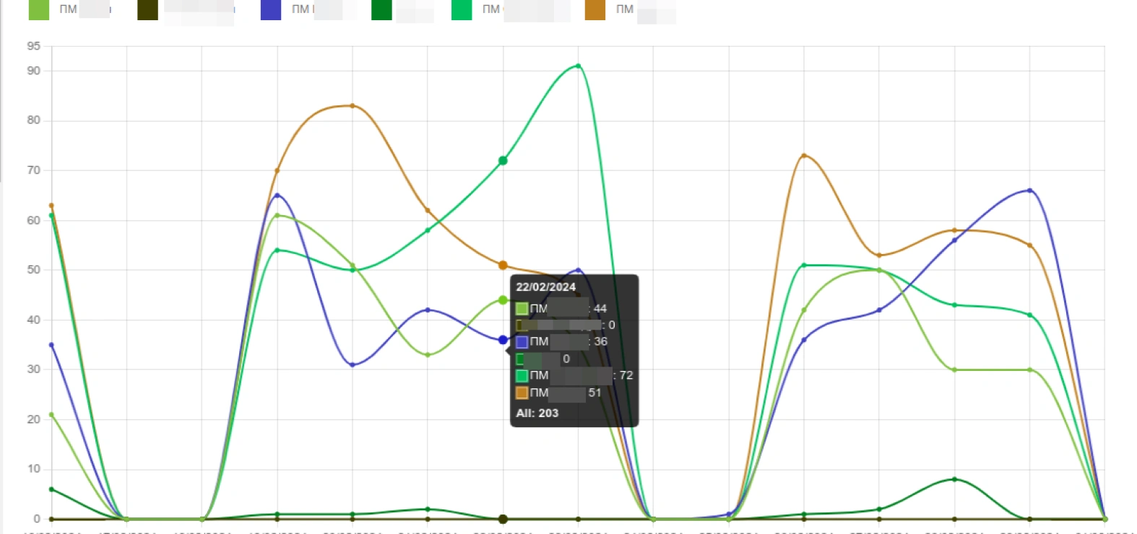Viewport: 1137px width, 534px height.
Task: Select blue peak point near 66
Action: pos(1029,191)
